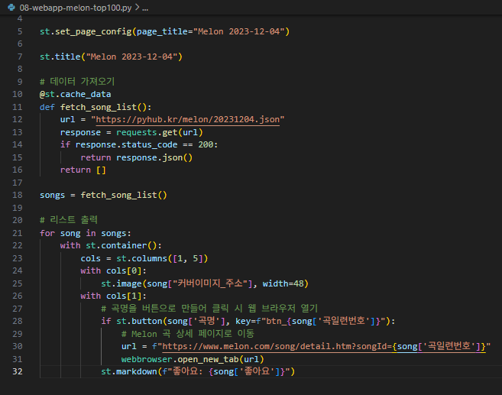The height and width of the screenshot is (395, 502).
Task: Click 'return response.json()' on line 15
Action: coord(137,158)
